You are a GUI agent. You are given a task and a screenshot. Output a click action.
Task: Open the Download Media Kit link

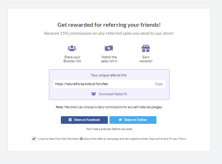click(x=113, y=94)
